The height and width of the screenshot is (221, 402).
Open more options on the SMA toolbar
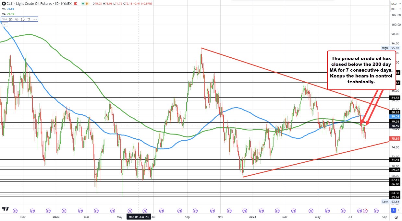pyautogui.click(x=34, y=19)
